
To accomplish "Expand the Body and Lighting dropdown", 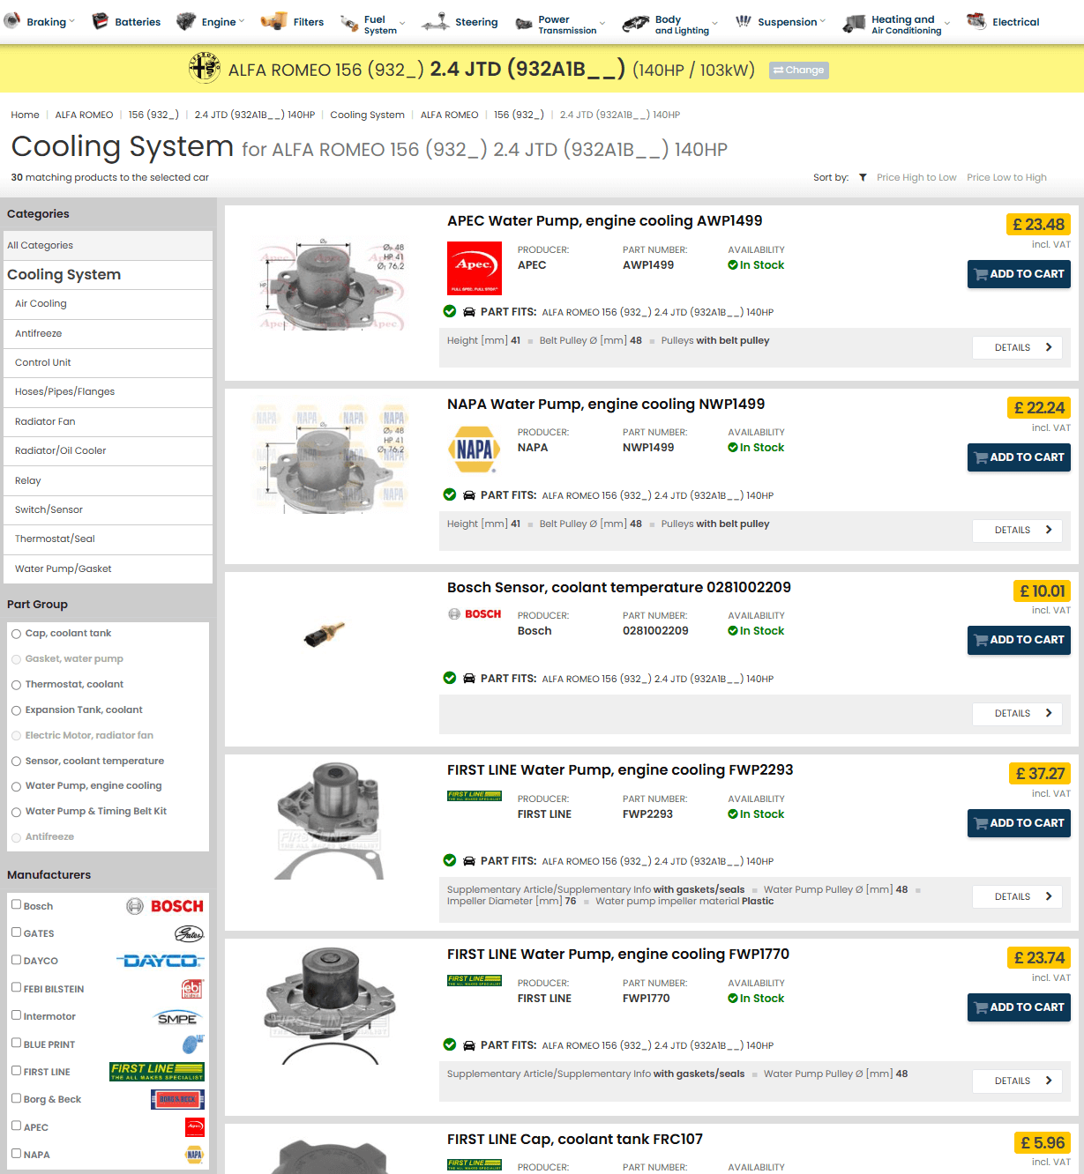I will point(714,24).
